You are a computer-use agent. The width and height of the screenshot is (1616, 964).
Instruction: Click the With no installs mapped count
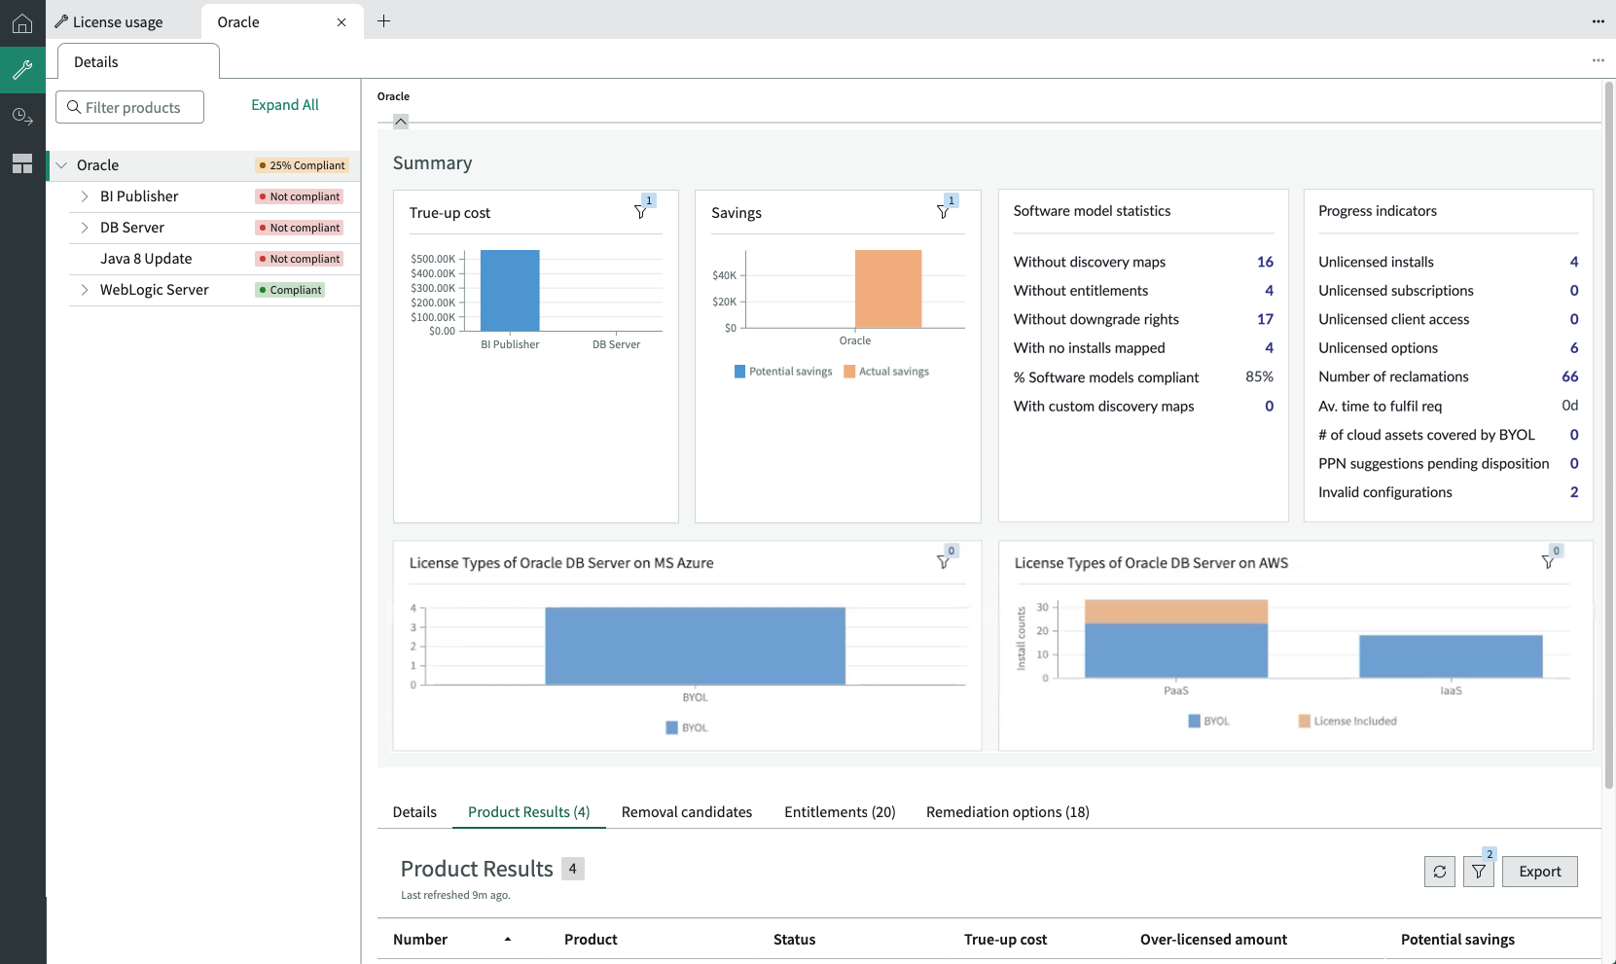pos(1269,348)
